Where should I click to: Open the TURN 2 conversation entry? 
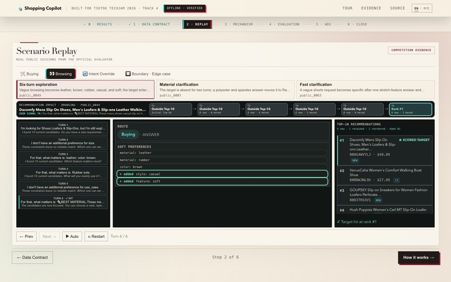coord(63,143)
